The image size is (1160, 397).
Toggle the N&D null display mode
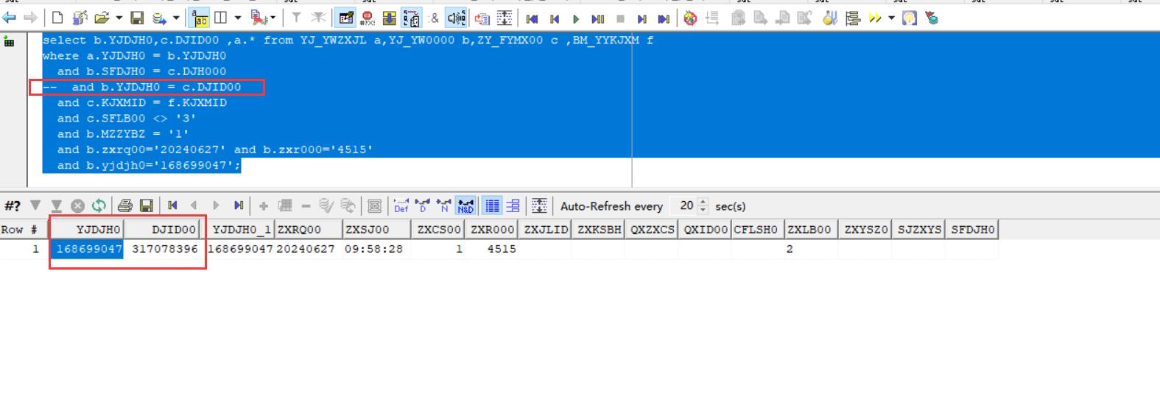(x=465, y=206)
